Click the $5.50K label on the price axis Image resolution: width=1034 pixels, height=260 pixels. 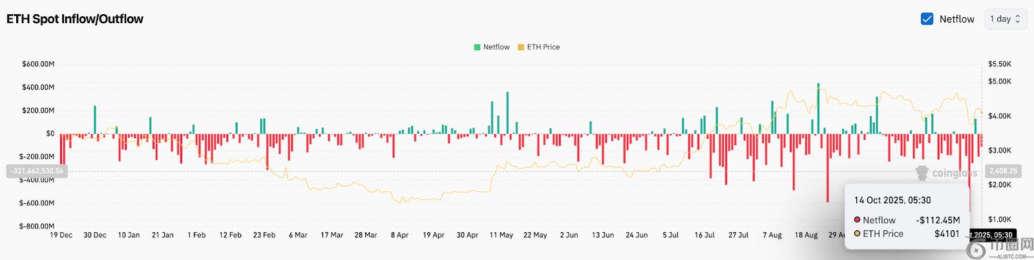(999, 65)
